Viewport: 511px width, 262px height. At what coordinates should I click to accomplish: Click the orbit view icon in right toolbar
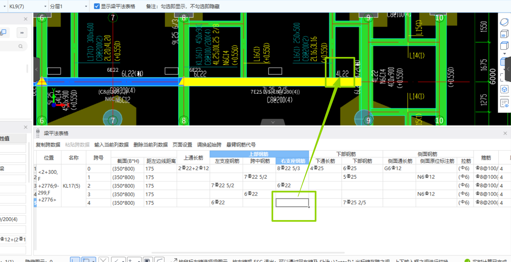[504, 22]
